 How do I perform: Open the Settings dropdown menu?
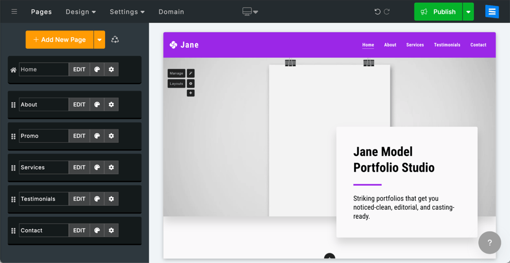click(127, 12)
